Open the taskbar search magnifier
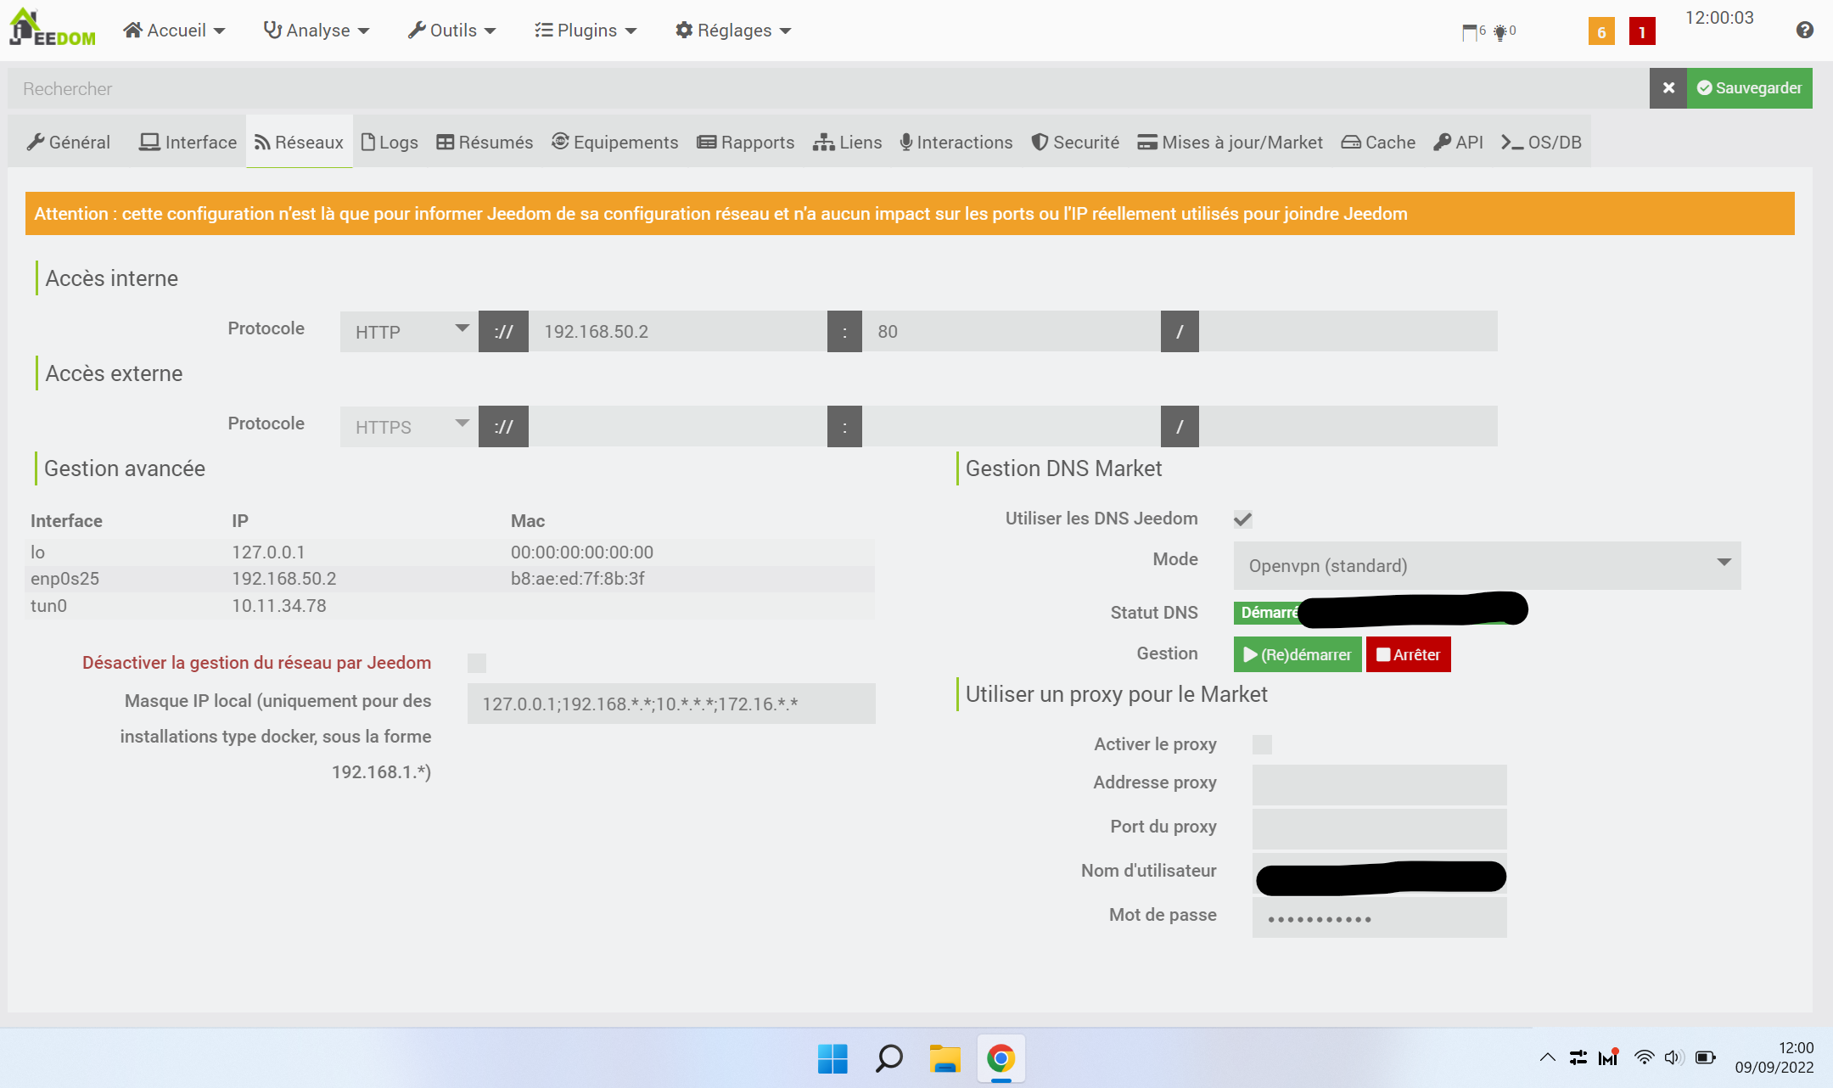Screen dimensions: 1833x1088 point(888,1058)
